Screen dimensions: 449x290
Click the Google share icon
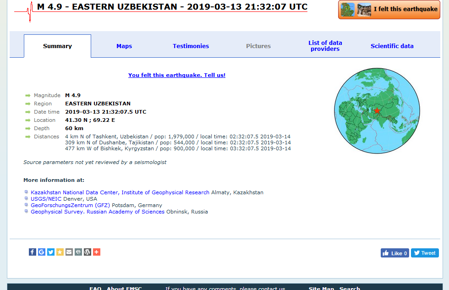point(42,252)
